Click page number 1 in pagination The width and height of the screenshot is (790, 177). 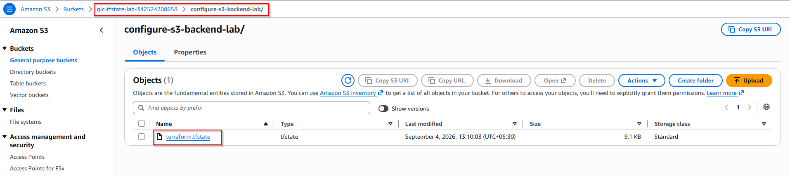738,107
